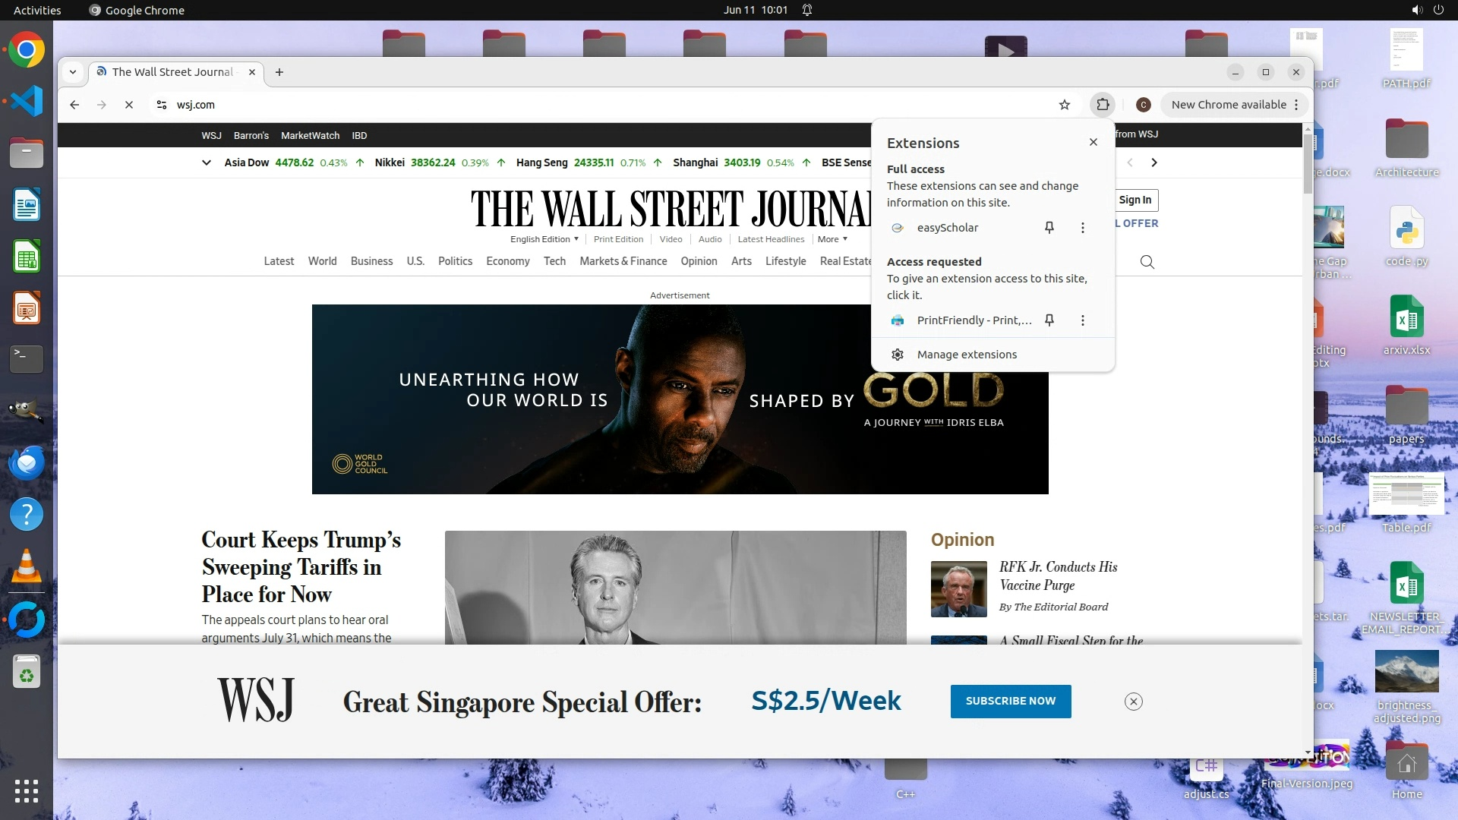
Task: Open the WSJ search magnifier icon
Action: [1147, 262]
